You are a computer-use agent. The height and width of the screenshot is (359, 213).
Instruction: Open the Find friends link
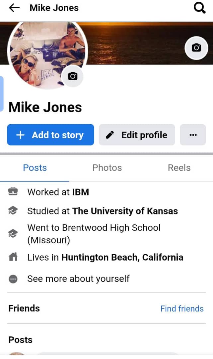click(x=182, y=309)
